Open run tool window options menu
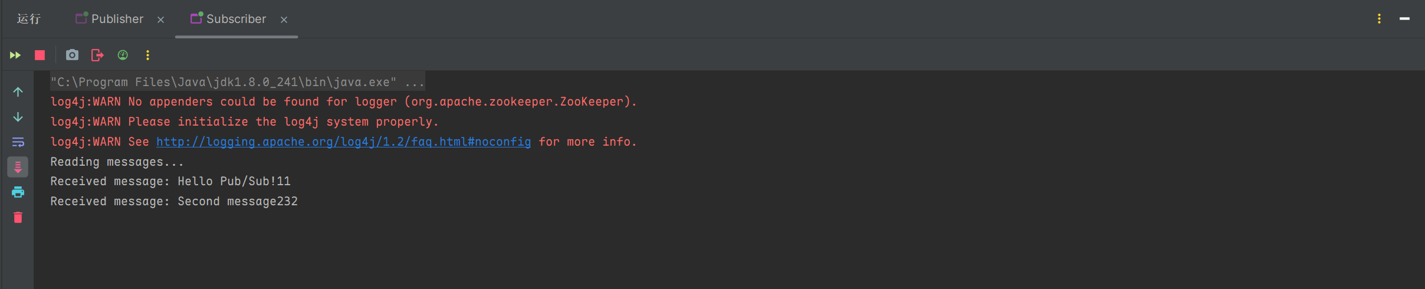The height and width of the screenshot is (289, 1425). (1379, 19)
